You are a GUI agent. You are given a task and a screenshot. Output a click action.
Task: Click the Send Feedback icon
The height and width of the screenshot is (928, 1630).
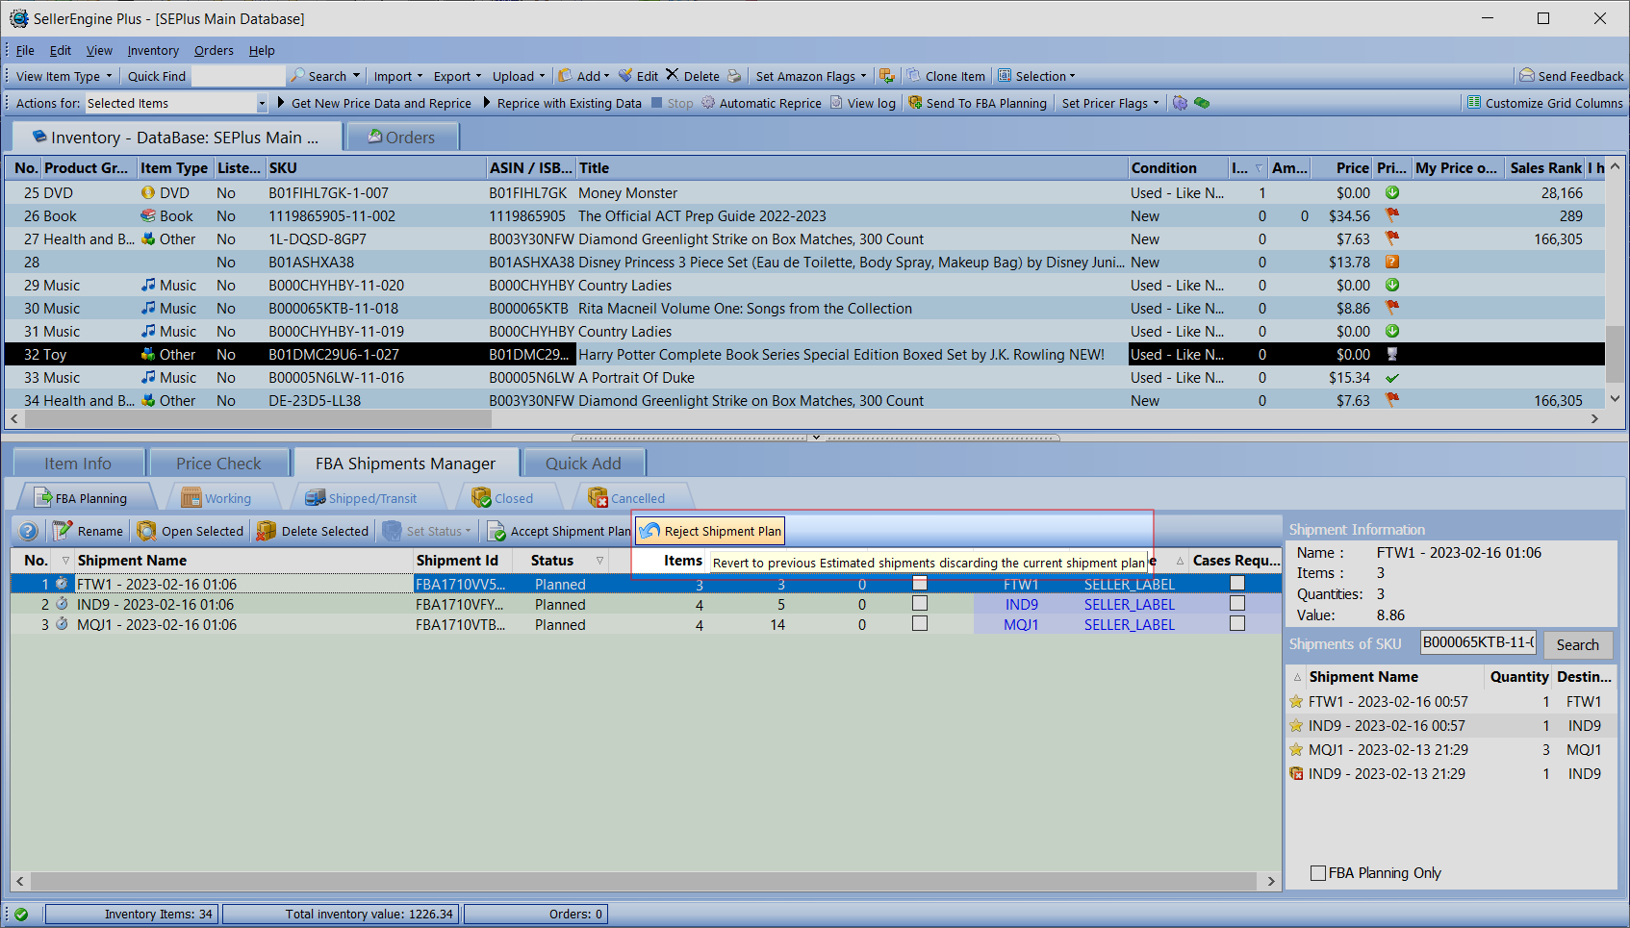[1527, 76]
